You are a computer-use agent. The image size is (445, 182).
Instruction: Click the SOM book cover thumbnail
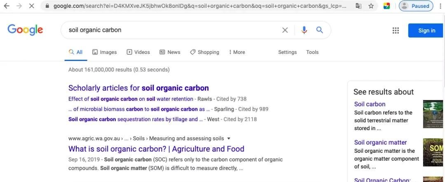point(433,152)
